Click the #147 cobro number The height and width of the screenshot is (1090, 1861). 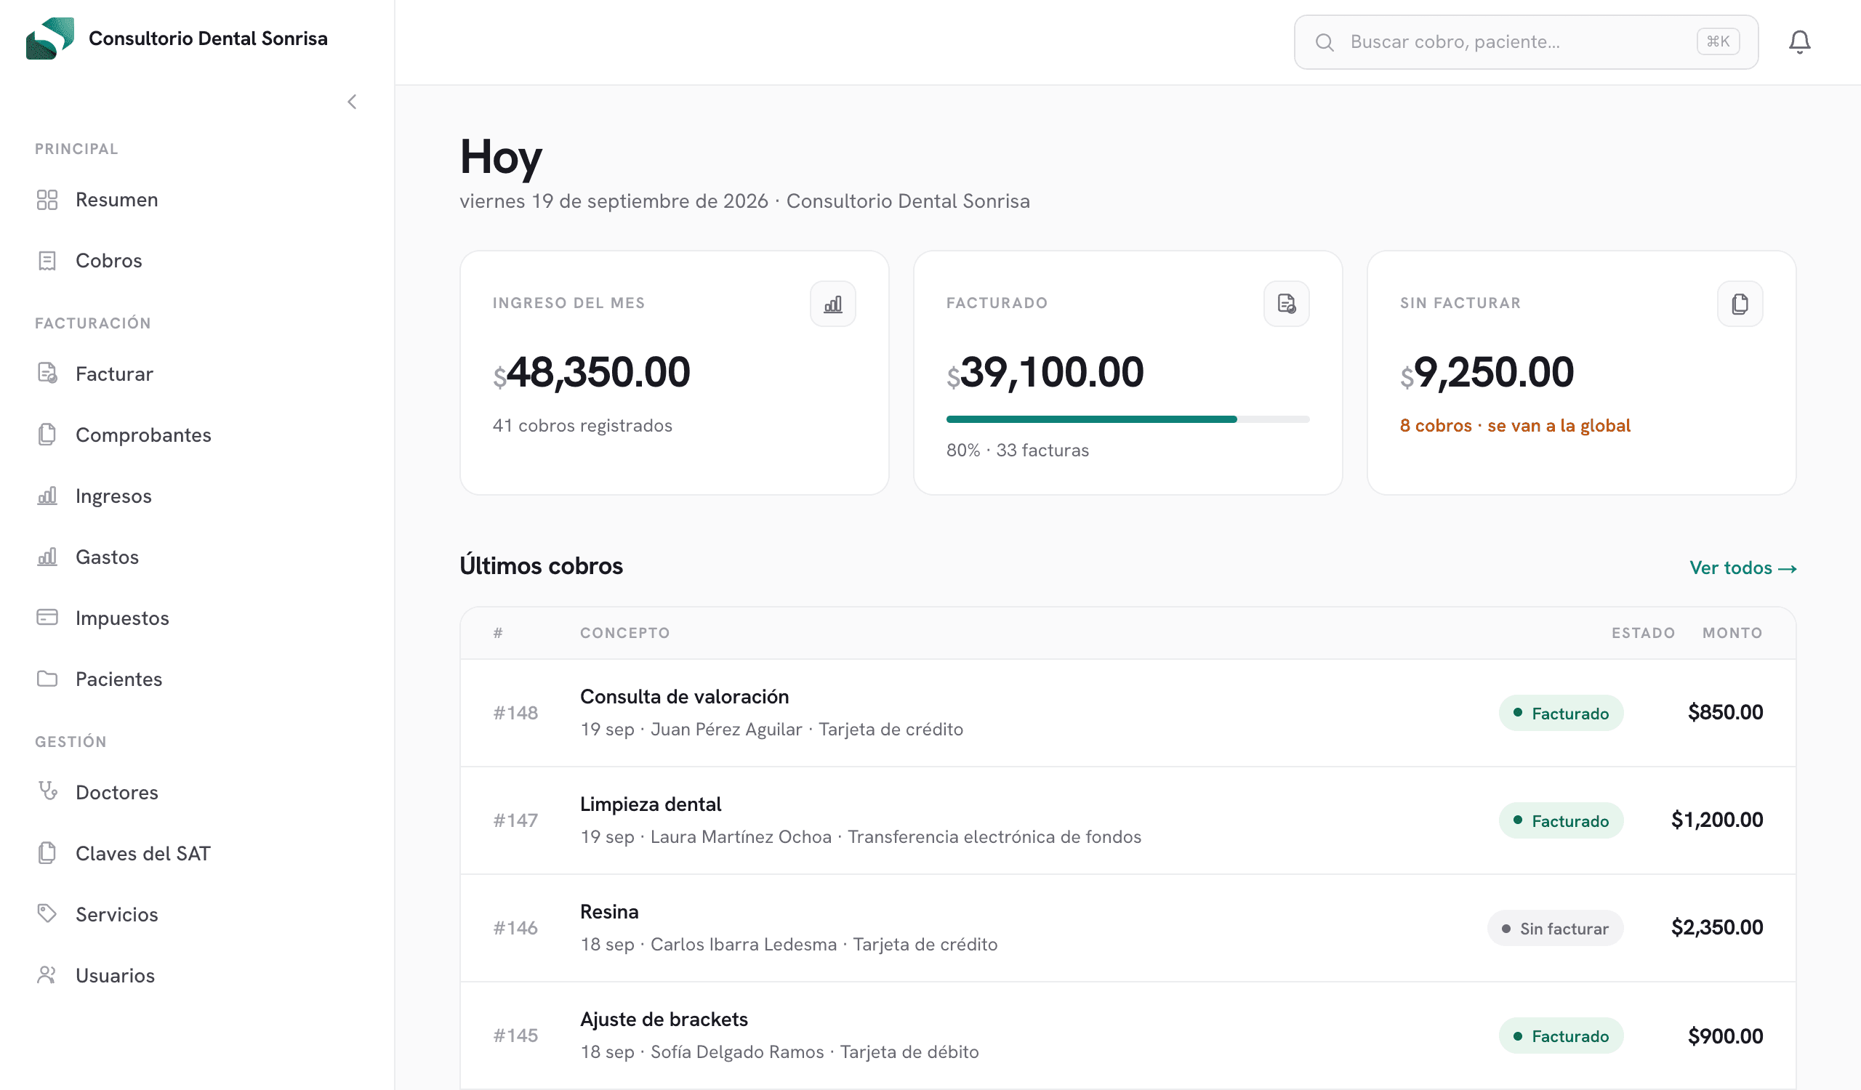point(515,820)
